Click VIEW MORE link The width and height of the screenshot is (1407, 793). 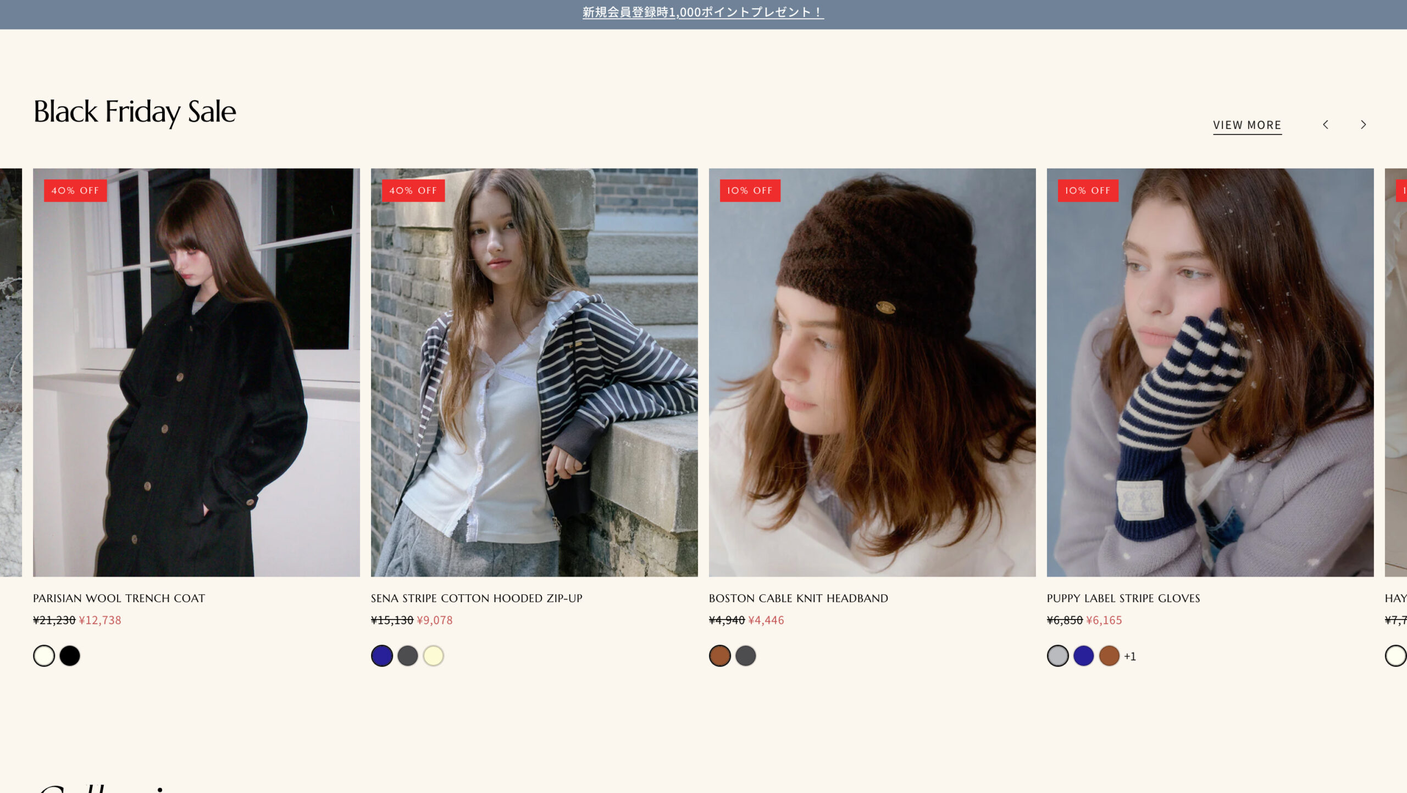[x=1247, y=125]
